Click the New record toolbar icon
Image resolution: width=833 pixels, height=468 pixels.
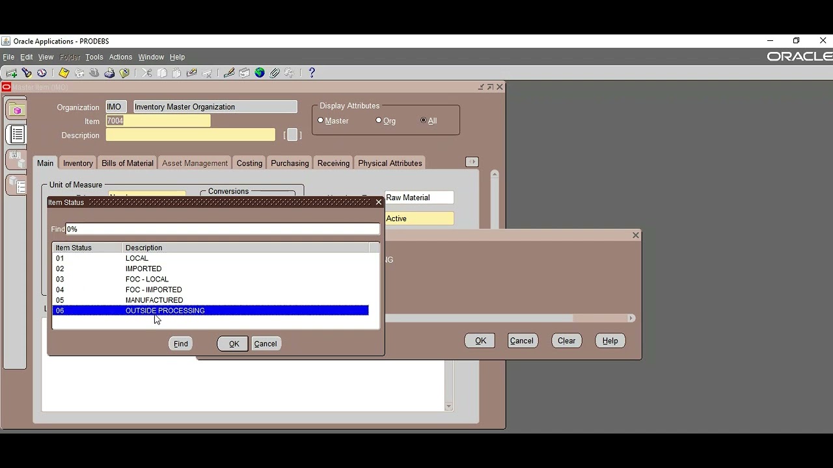pos(12,73)
